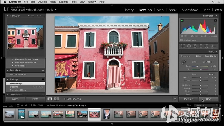Switch to Loupe view in toolbar
224x126 pixels.
[50, 99]
